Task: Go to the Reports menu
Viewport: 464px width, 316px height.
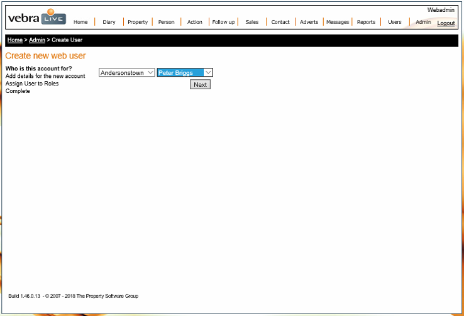Action: coord(366,22)
